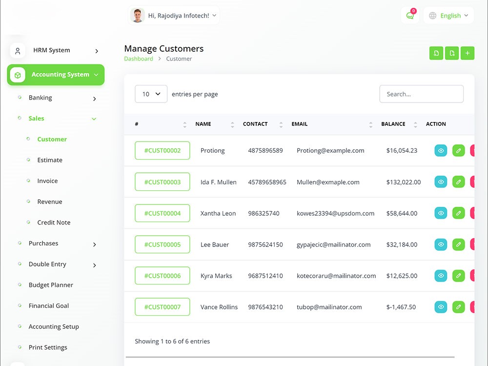Screen dimensions: 488x366
Task: Expand the HRM System menu
Action: click(x=97, y=51)
